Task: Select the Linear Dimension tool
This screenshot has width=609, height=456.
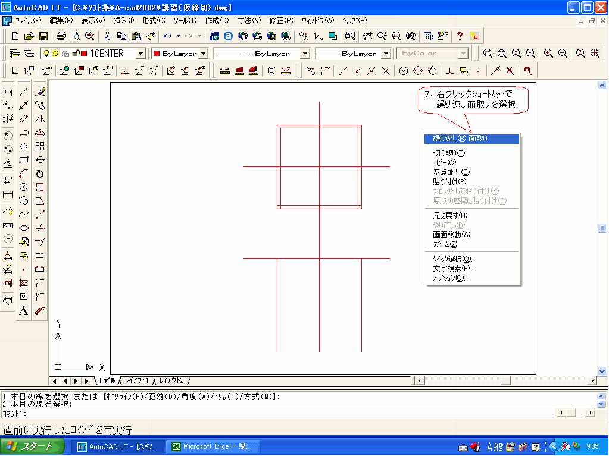Action: coord(8,92)
